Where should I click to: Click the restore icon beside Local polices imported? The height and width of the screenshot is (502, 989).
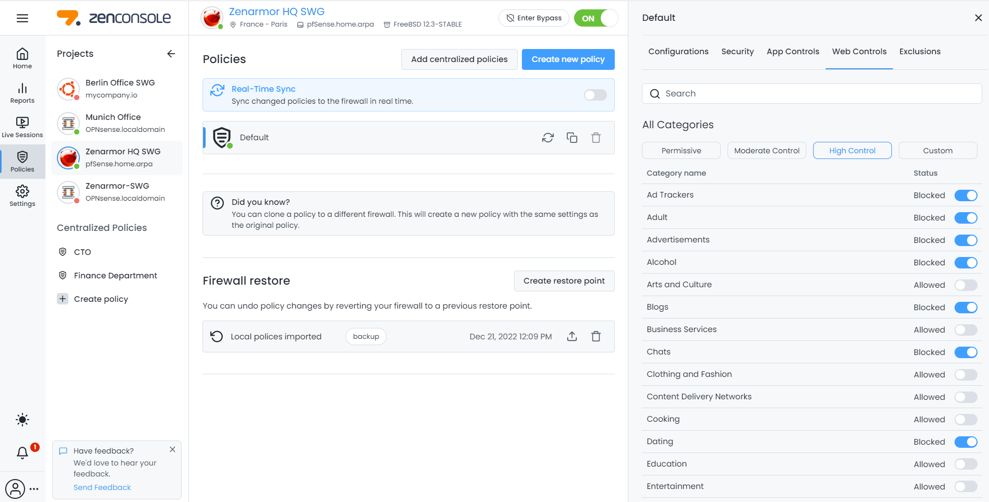tap(217, 336)
